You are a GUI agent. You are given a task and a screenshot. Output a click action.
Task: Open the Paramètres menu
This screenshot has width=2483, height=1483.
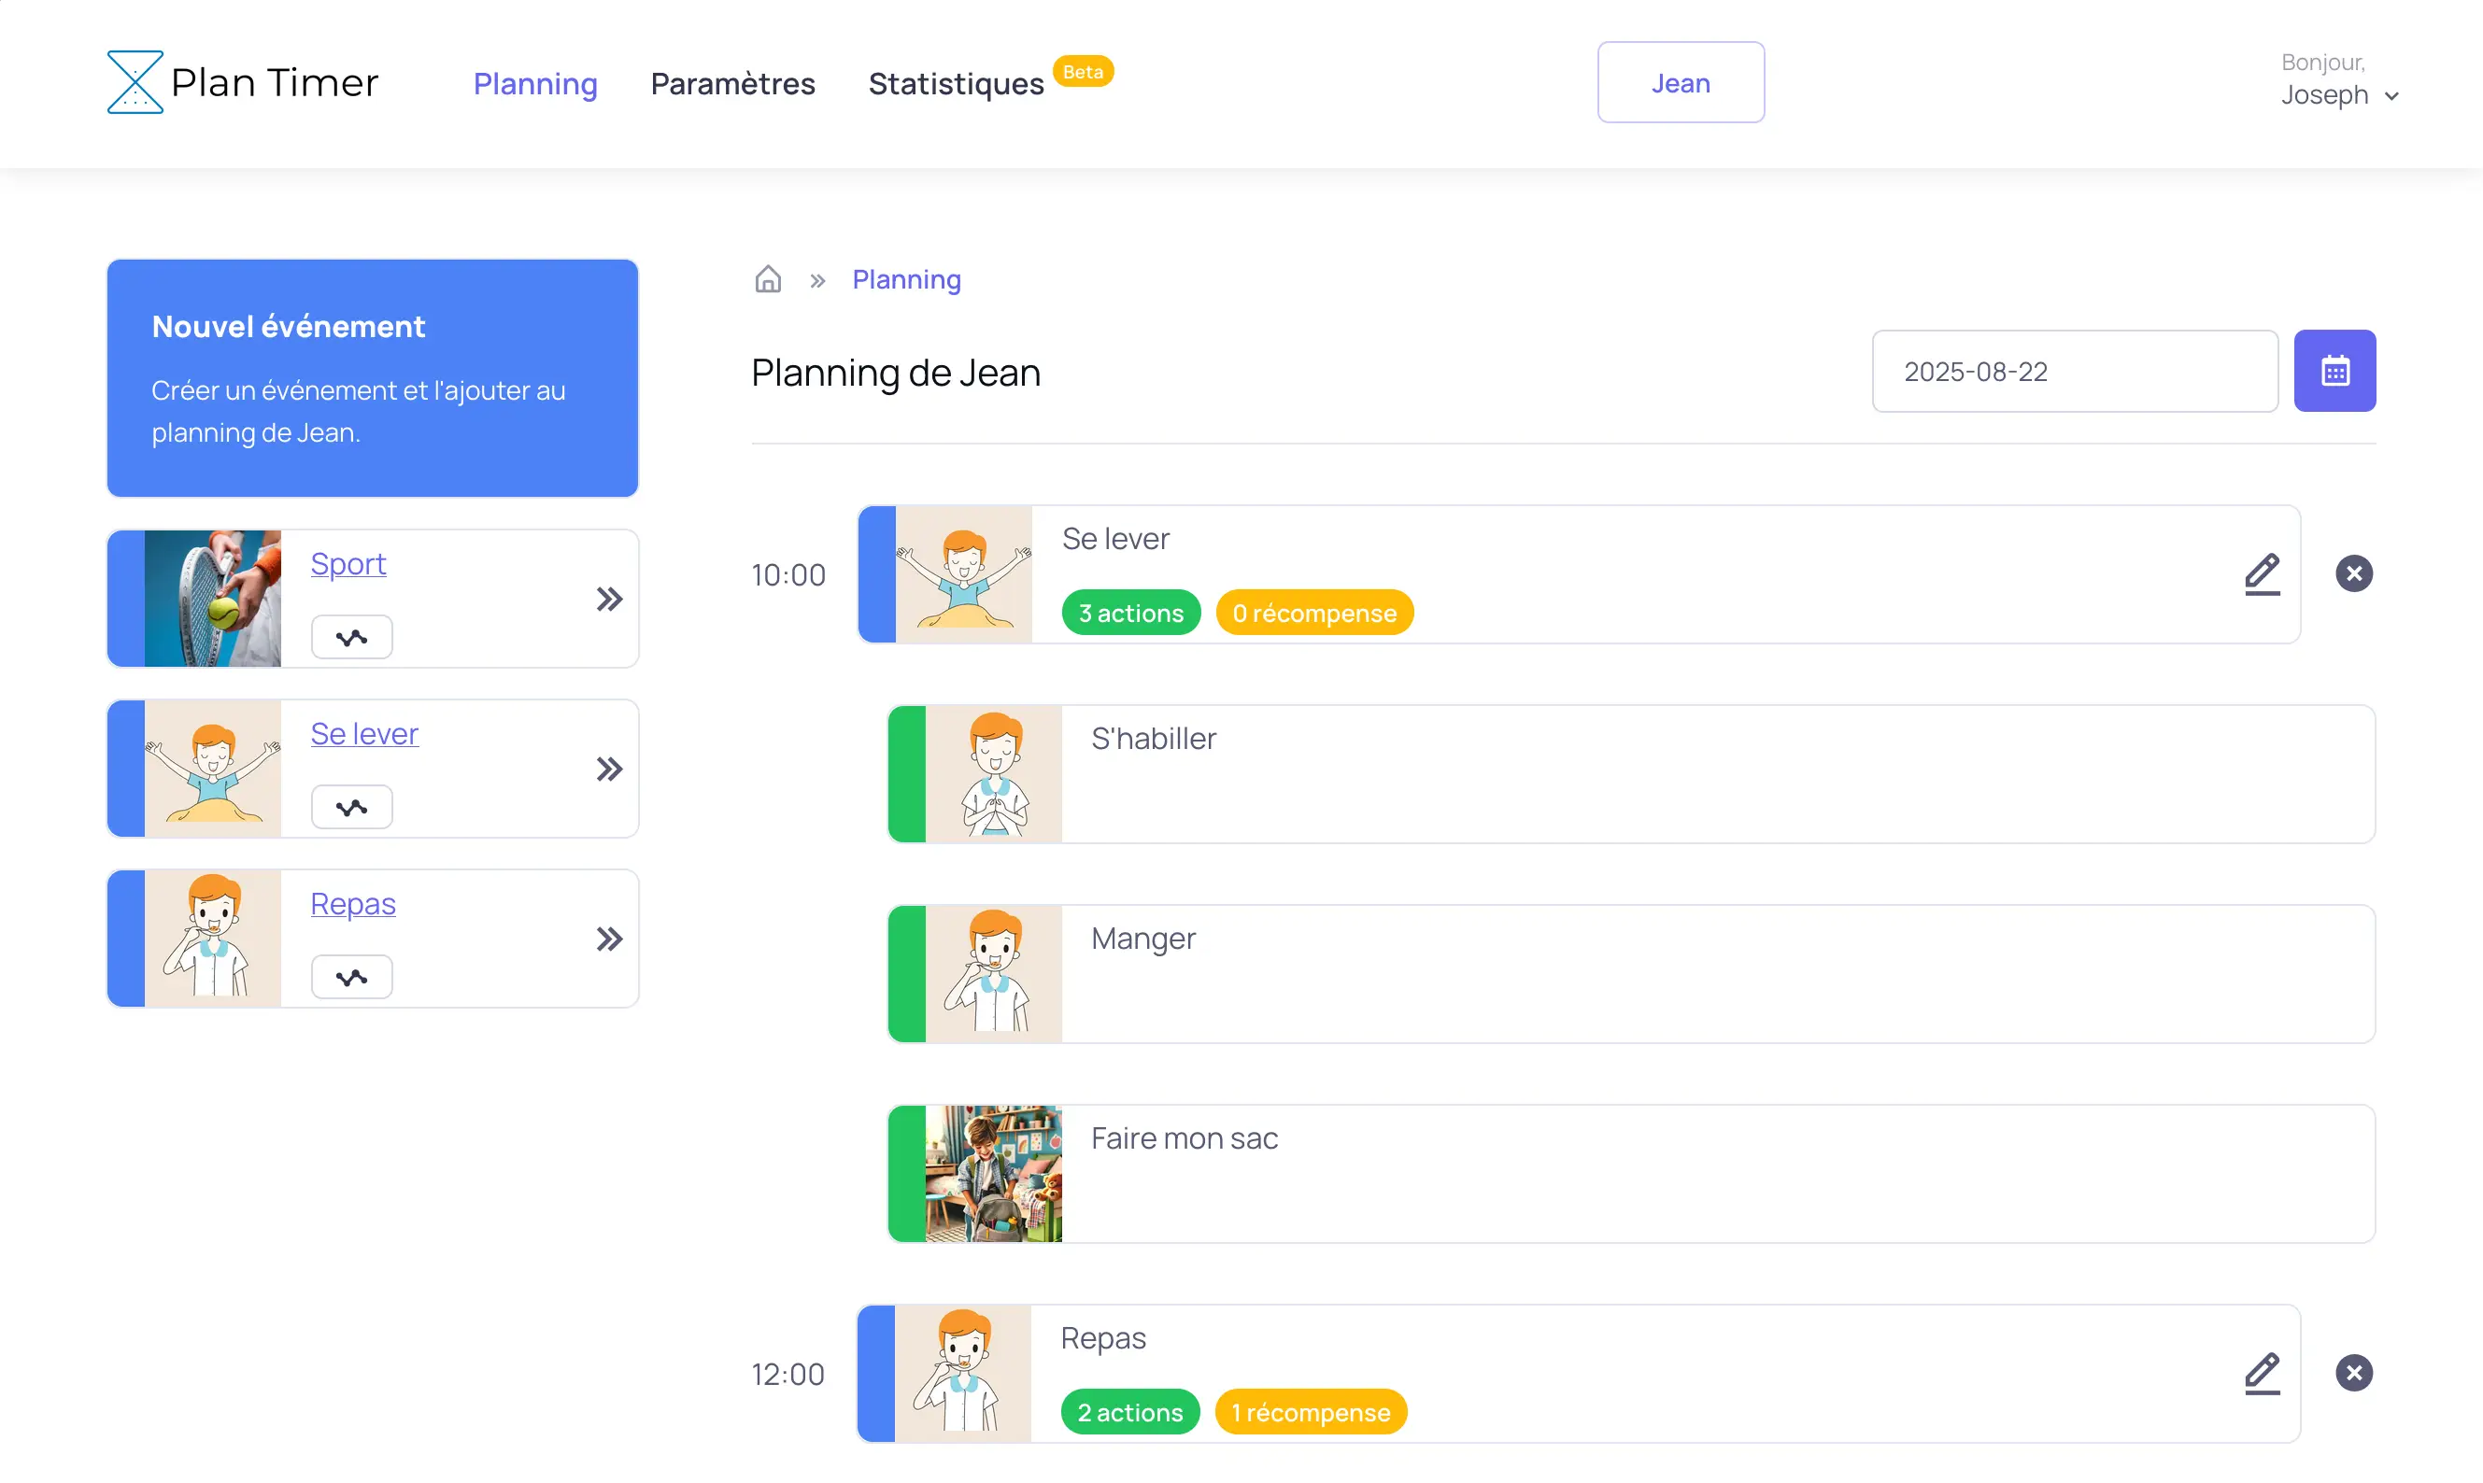[x=732, y=84]
